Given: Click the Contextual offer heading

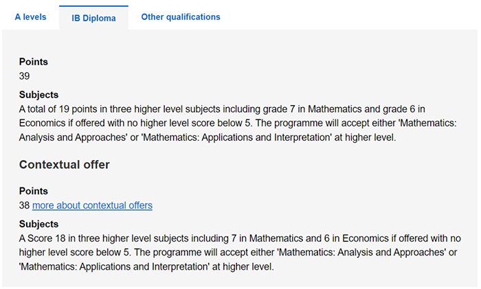Looking at the screenshot, I should [x=65, y=165].
